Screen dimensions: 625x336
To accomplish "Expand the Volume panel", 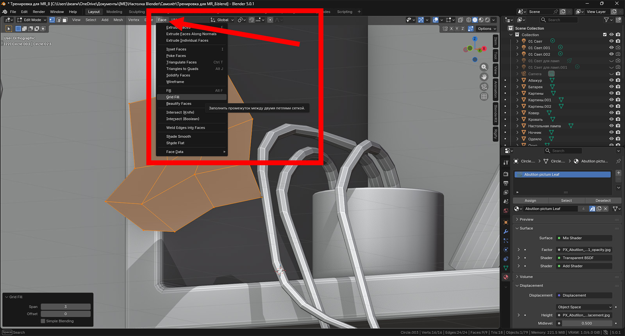I will pyautogui.click(x=526, y=277).
